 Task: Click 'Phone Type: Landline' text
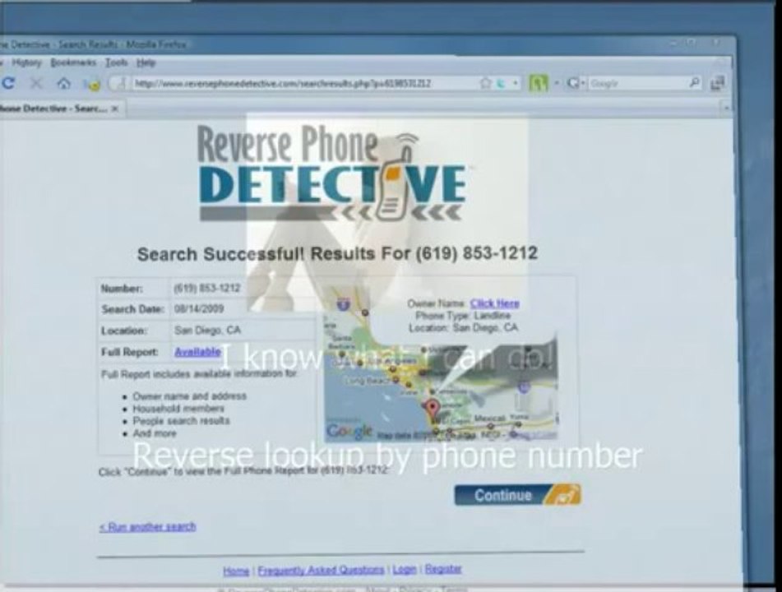point(463,315)
